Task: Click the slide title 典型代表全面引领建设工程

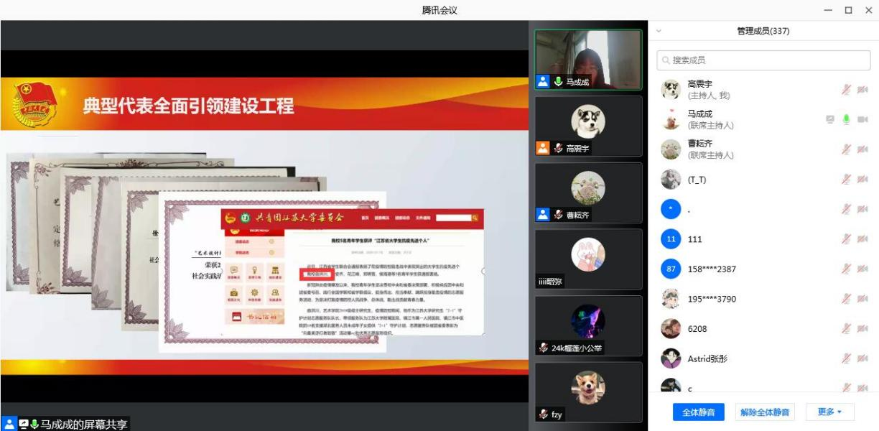Action: [189, 107]
